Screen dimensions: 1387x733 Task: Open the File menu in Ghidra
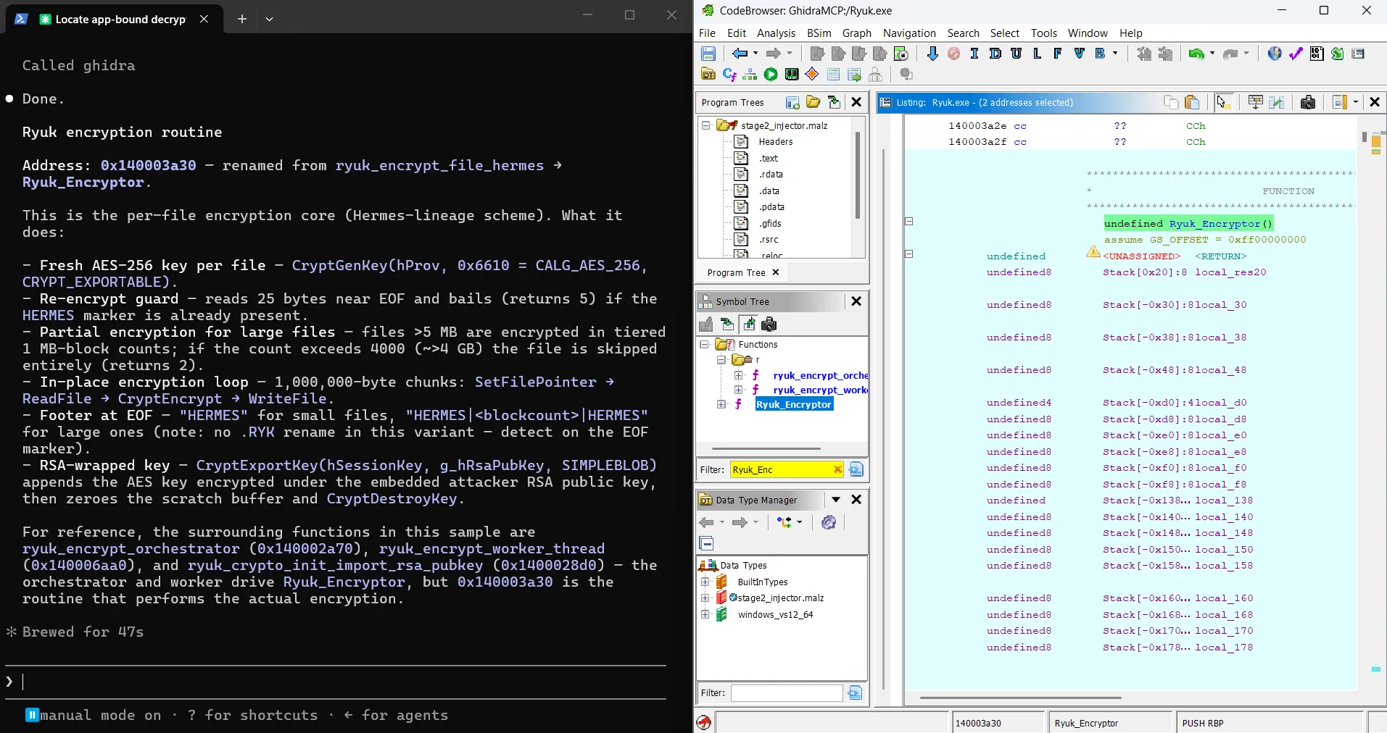point(707,33)
